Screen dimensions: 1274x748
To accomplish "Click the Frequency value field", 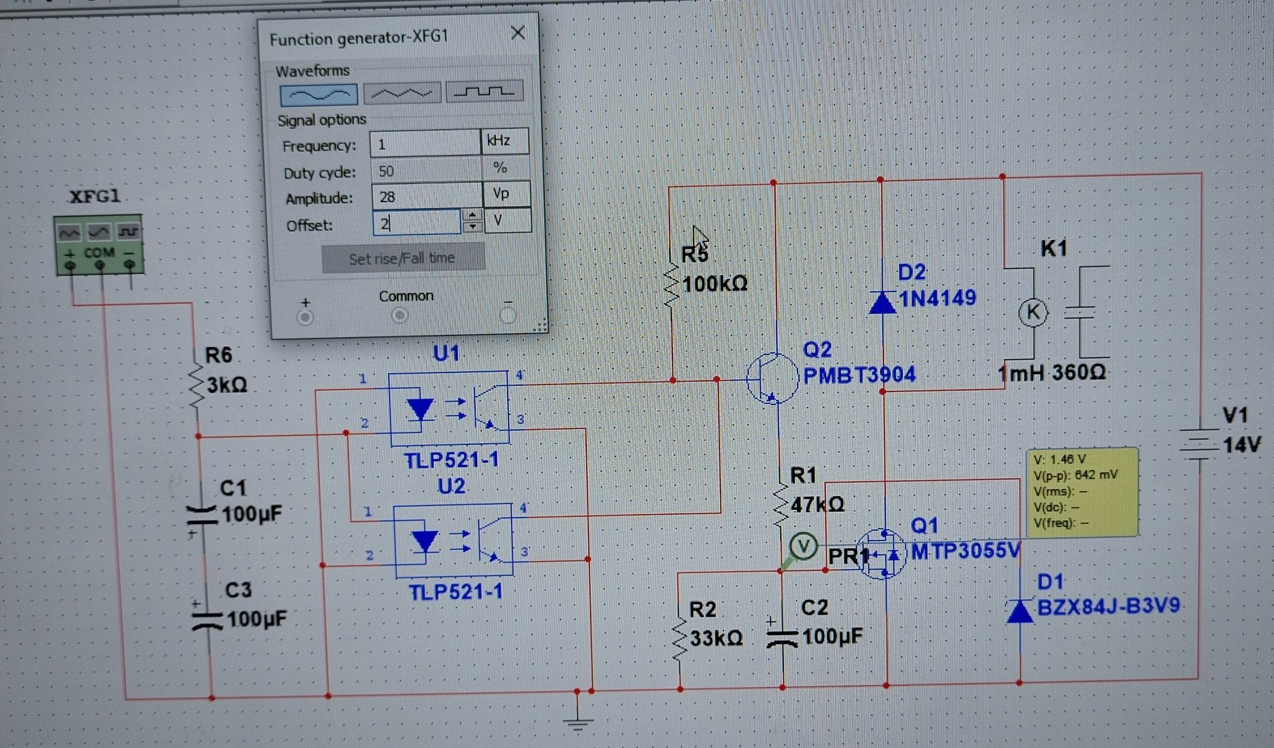I will pos(424,144).
